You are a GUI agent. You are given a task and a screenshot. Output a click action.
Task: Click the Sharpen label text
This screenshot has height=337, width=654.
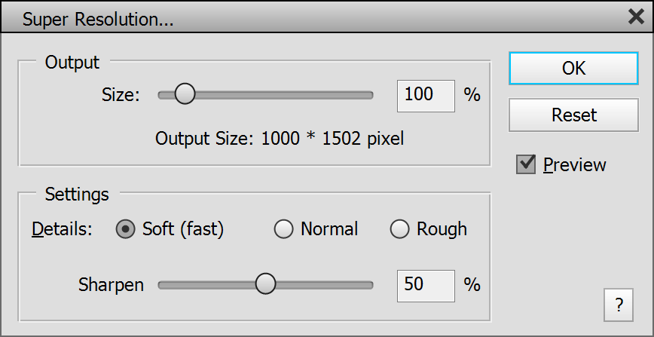[110, 285]
